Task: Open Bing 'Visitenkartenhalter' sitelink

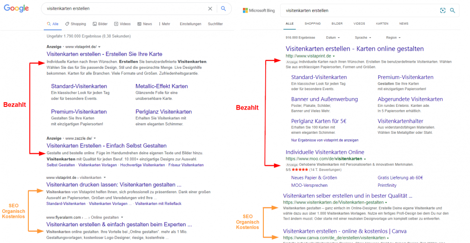Action: pos(401,121)
